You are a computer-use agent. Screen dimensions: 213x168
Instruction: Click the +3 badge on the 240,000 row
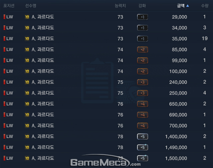[x=142, y=82]
